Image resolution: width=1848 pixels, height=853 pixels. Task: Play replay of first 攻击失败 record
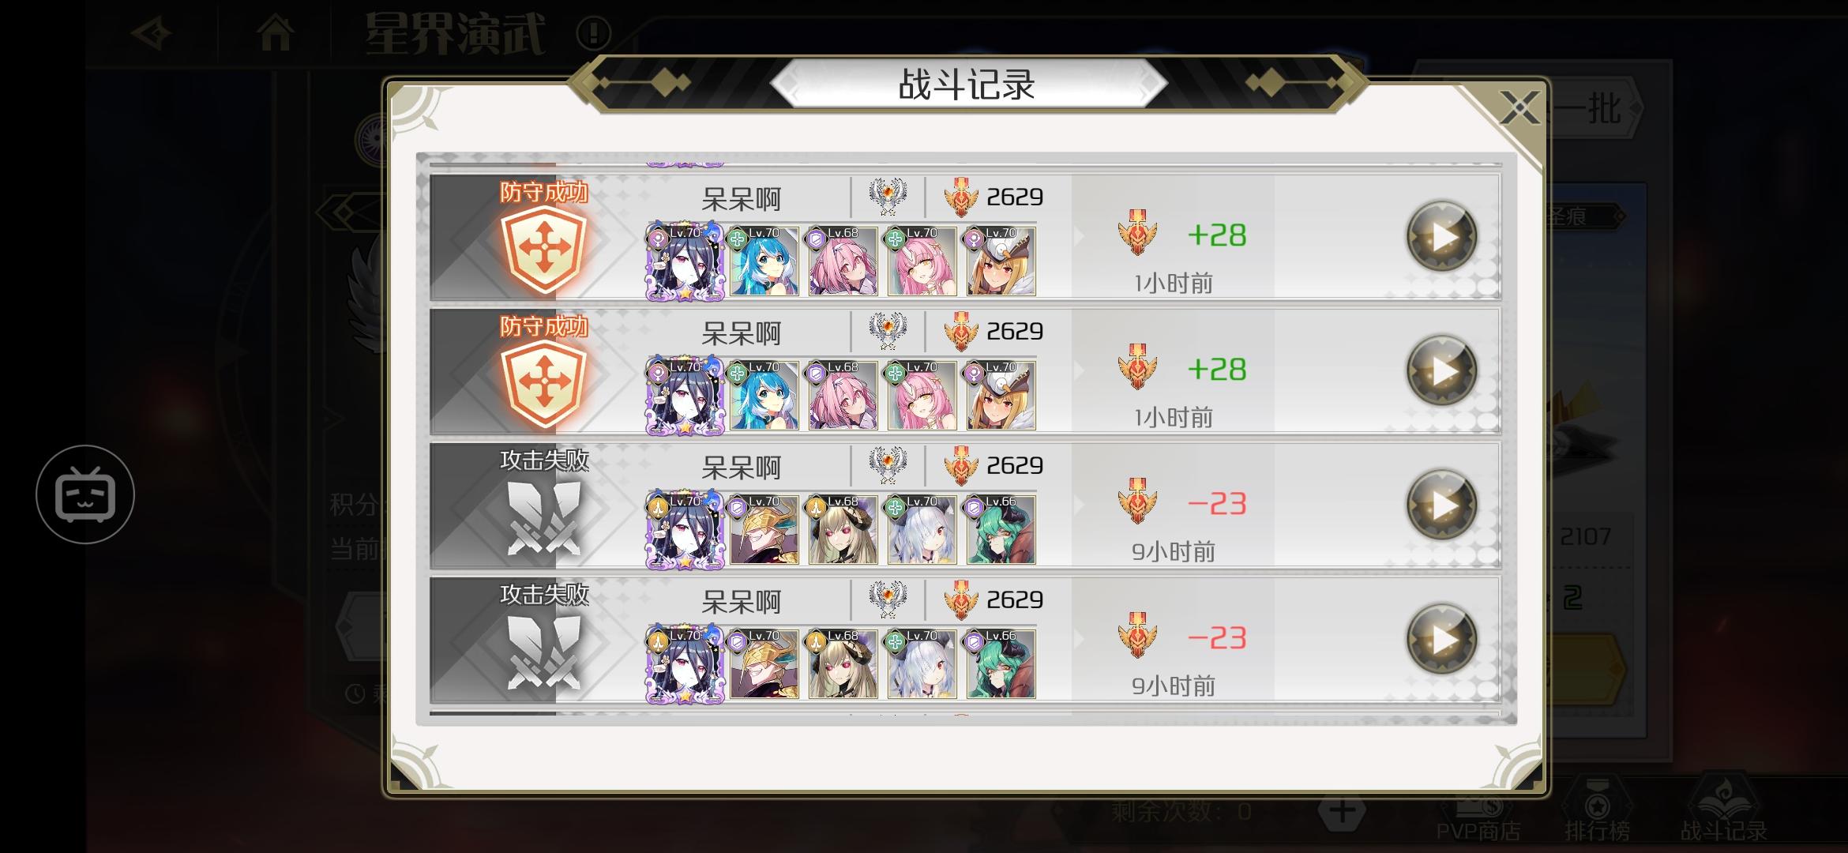(x=1442, y=505)
